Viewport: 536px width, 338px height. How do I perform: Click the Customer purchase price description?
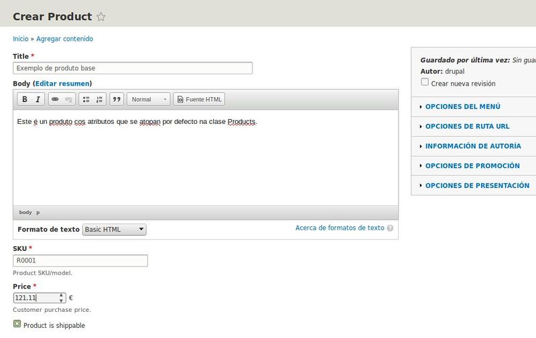pos(52,310)
